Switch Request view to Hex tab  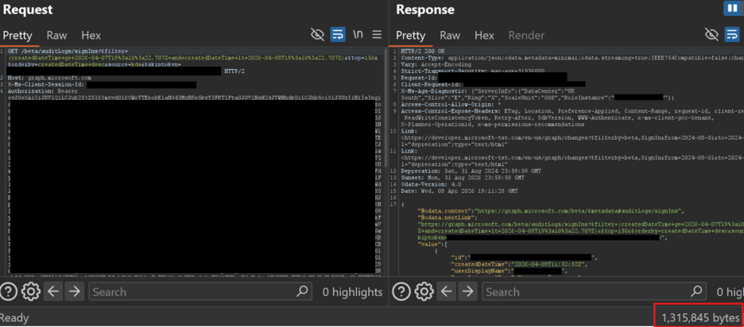(x=91, y=36)
